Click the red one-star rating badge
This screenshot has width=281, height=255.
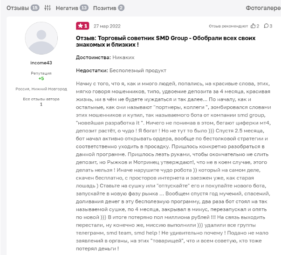tap(82, 26)
